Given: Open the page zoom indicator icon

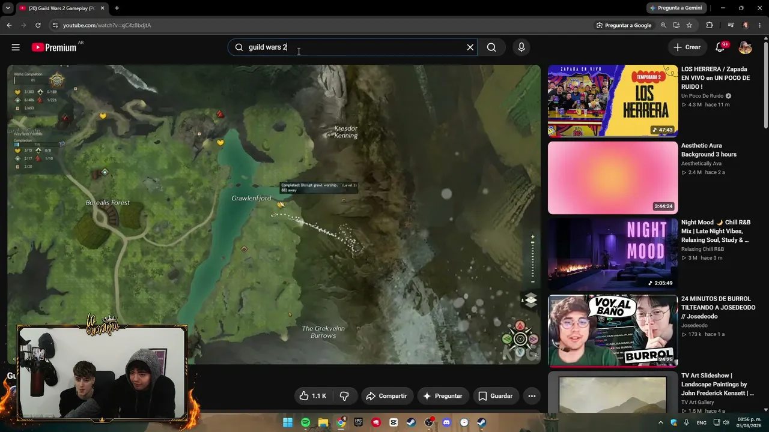Looking at the screenshot, I should point(663,25).
